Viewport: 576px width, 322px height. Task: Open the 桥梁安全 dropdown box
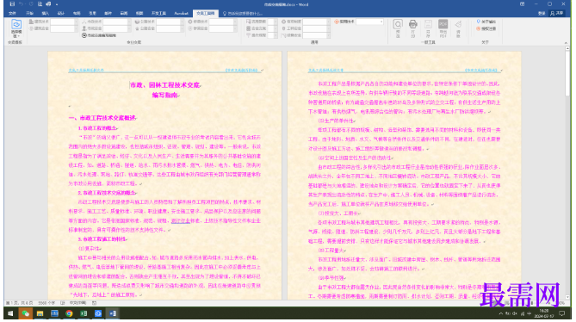click(x=223, y=28)
